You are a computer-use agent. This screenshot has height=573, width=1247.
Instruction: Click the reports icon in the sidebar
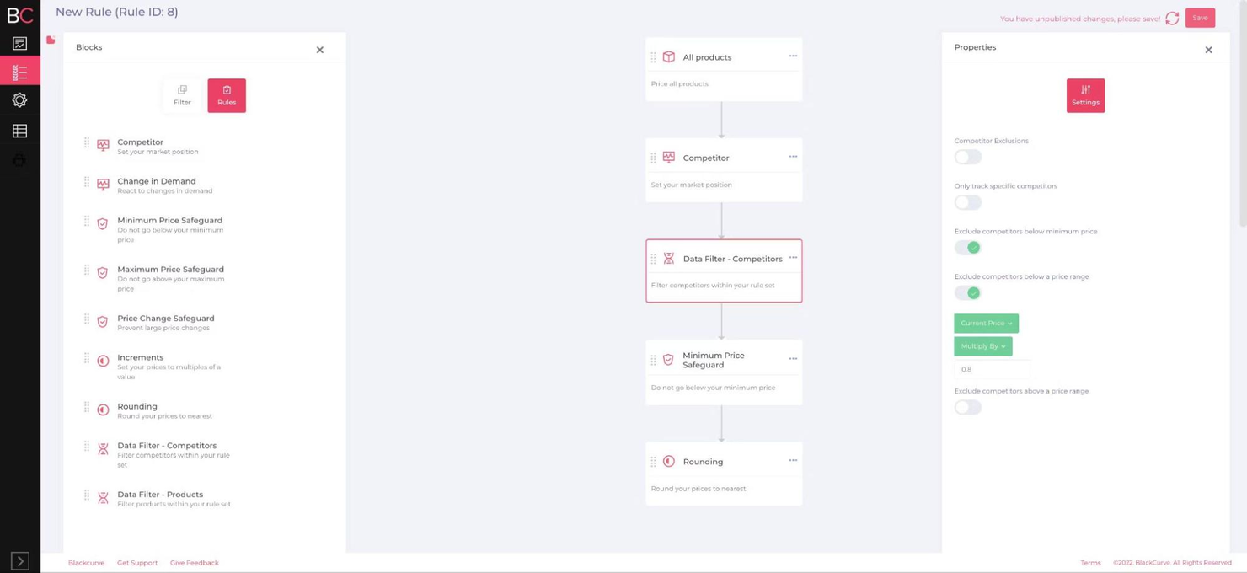[20, 41]
